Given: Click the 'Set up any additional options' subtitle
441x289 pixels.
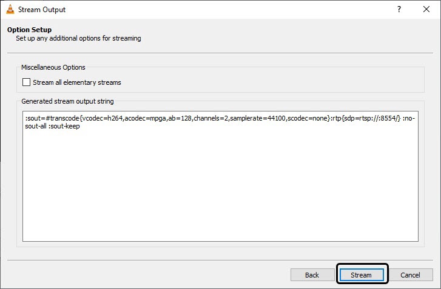Looking at the screenshot, I should click(x=78, y=39).
